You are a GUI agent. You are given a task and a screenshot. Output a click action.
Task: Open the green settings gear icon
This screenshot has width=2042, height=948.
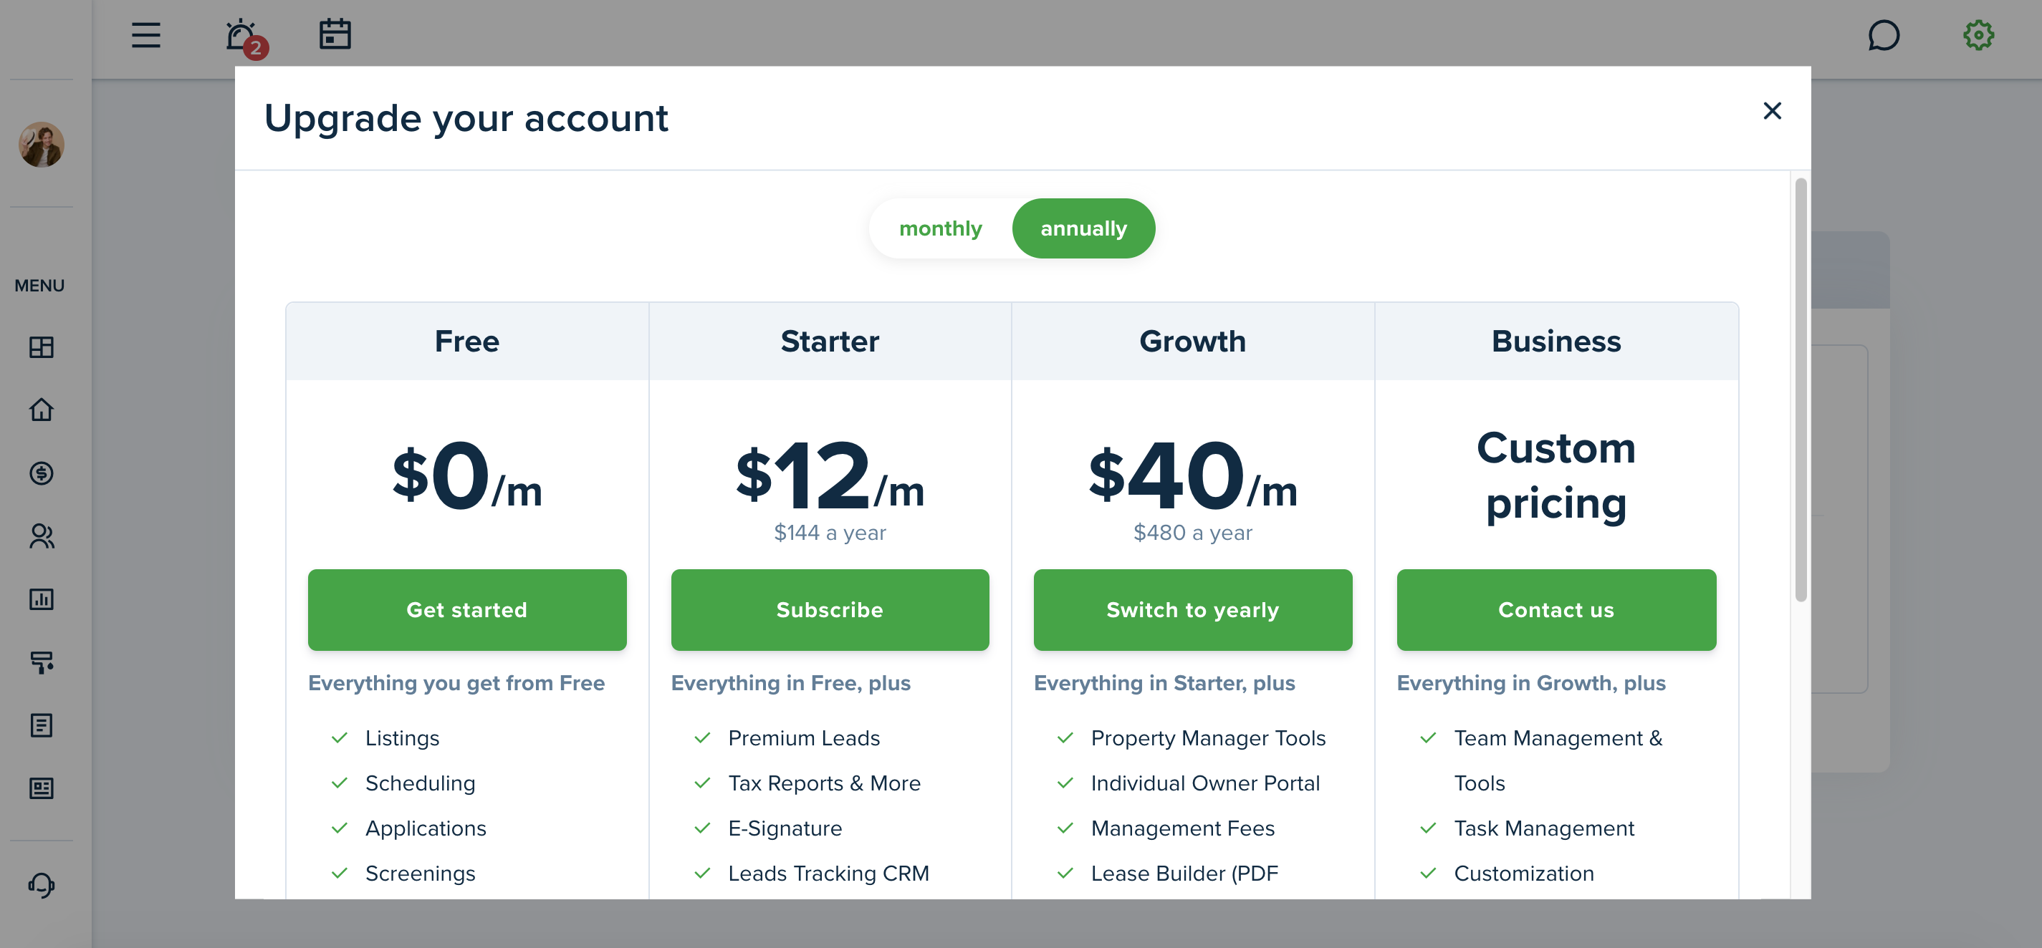pyautogui.click(x=1978, y=35)
